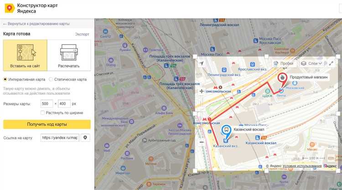Click the Хилтон Москва Ленинградская hotel icon
The height and width of the screenshot is (190, 342).
180,125
